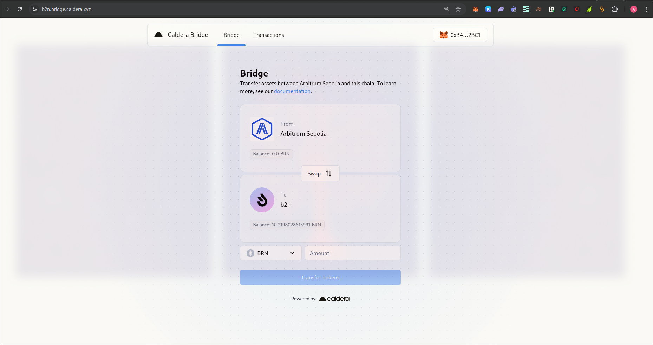
Task: Expand the BRN token dropdown chevron
Action: [292, 253]
